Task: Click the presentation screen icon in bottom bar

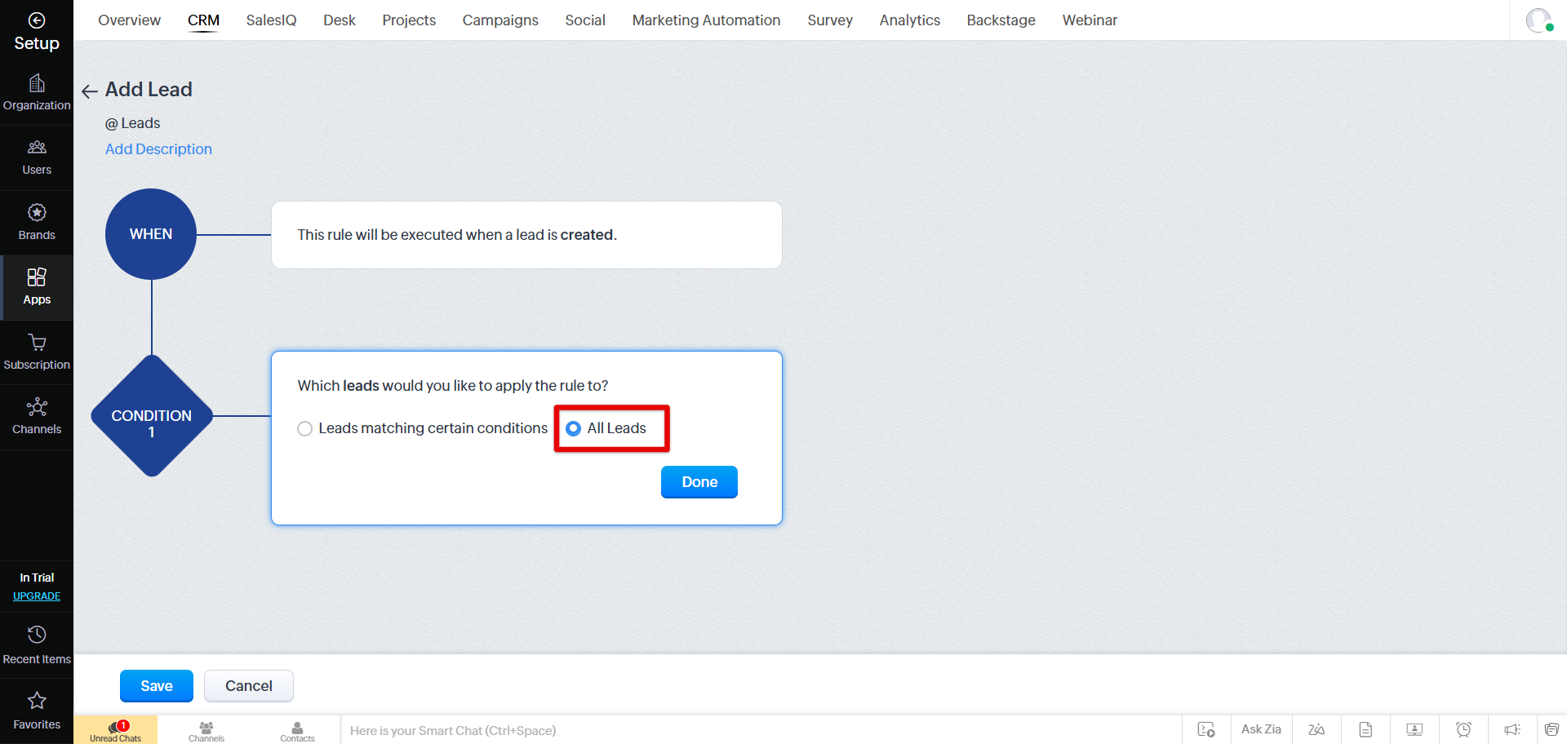Action: coord(1414,729)
